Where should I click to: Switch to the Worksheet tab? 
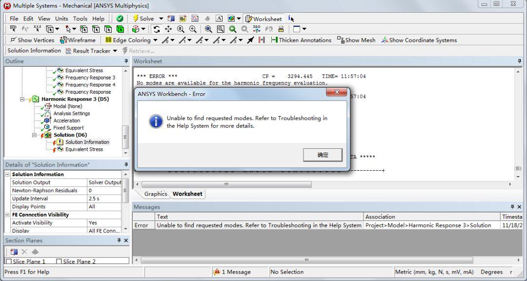tap(187, 194)
